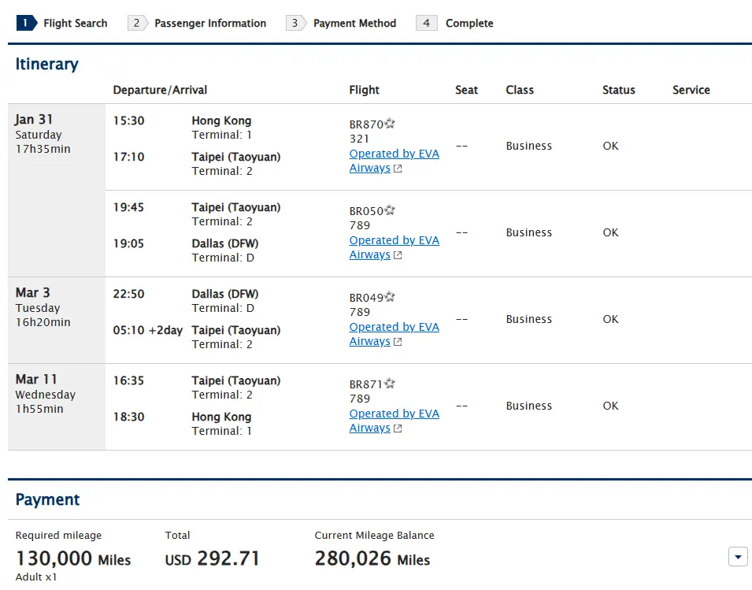Screen dimensions: 752x590
Task: Expand the payment details dropdown arrow
Action: point(738,557)
